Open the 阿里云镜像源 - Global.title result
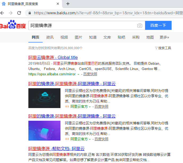This screenshot has width=183, height=163. pyautogui.click(x=53, y=57)
